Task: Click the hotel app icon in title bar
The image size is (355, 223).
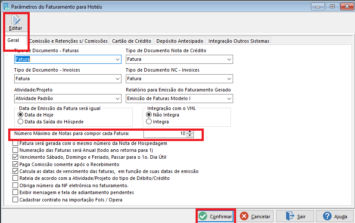Action: pyautogui.click(x=6, y=6)
